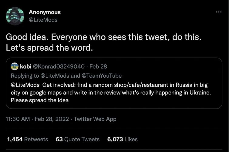Screen dimensions: 229x152
Task: Click the kobi display name
Action: 25,66
